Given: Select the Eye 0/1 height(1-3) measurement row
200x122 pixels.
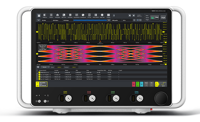Looking at the screenshot, I should tap(103, 79).
